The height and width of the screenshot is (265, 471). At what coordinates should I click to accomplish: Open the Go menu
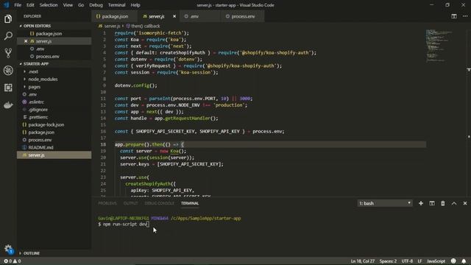[81, 5]
